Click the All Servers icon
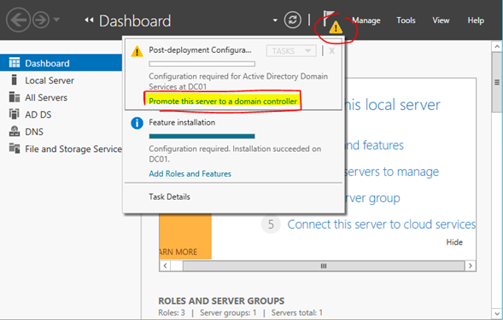Viewport: 503px width, 320px height. pos(15,96)
